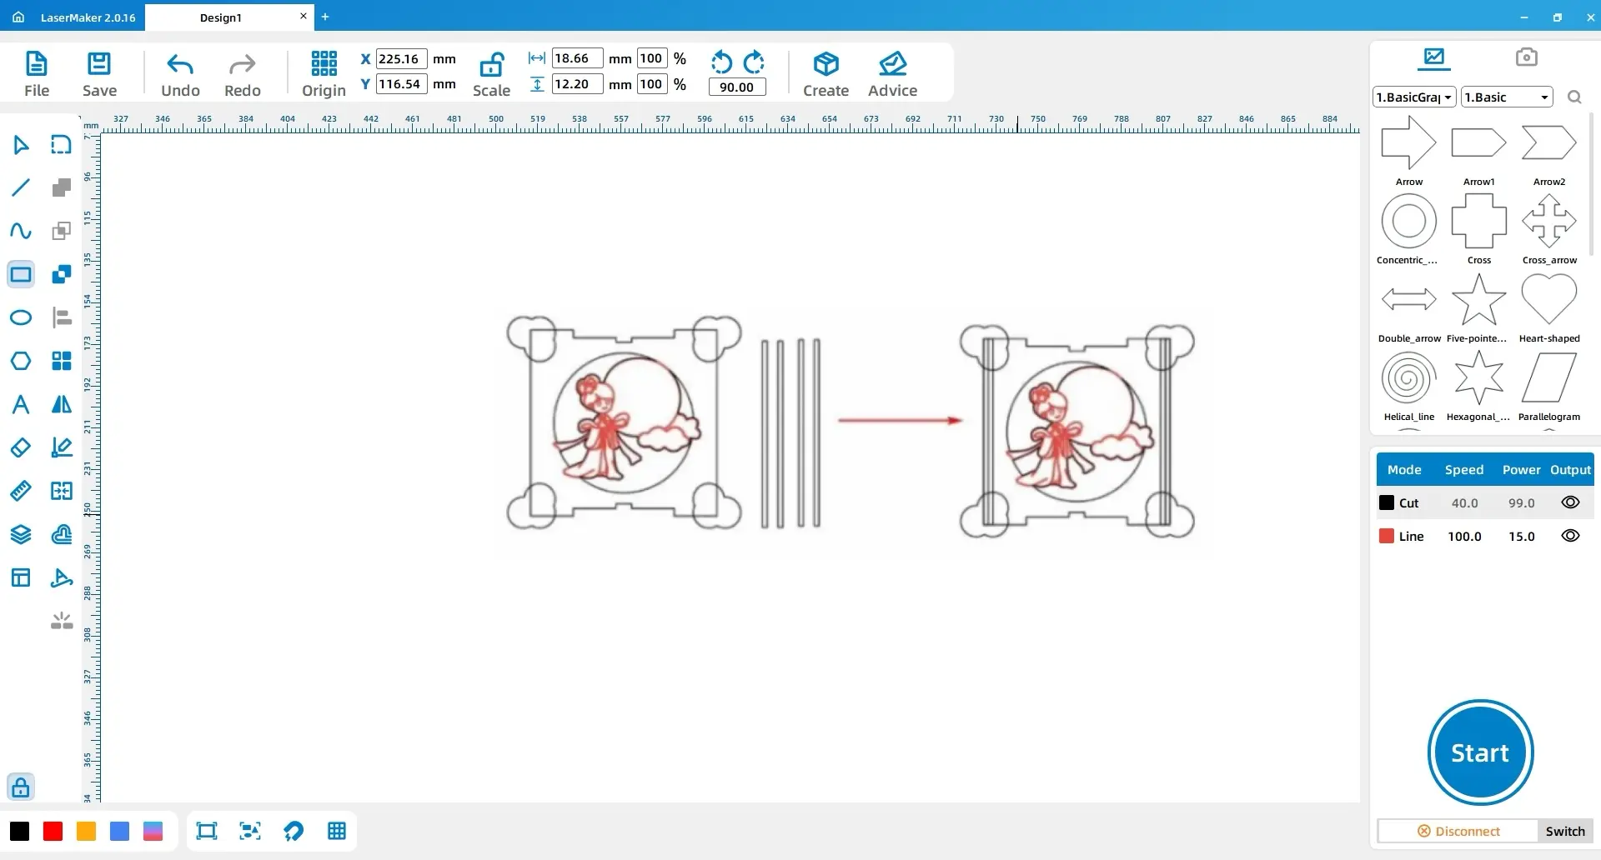Edit the Y position field
The height and width of the screenshot is (860, 1601).
point(402,84)
